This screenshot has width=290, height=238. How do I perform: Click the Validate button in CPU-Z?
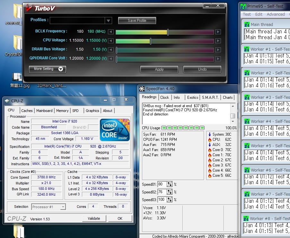(x=94, y=218)
